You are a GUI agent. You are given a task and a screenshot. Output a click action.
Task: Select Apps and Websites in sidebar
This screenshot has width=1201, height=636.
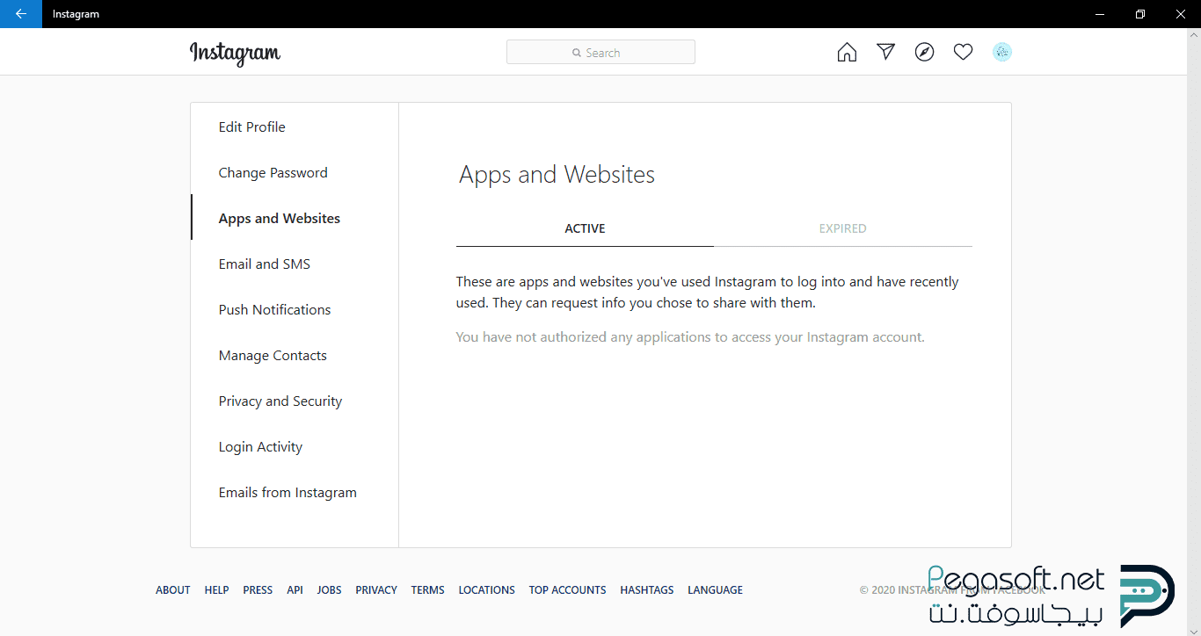295,219
